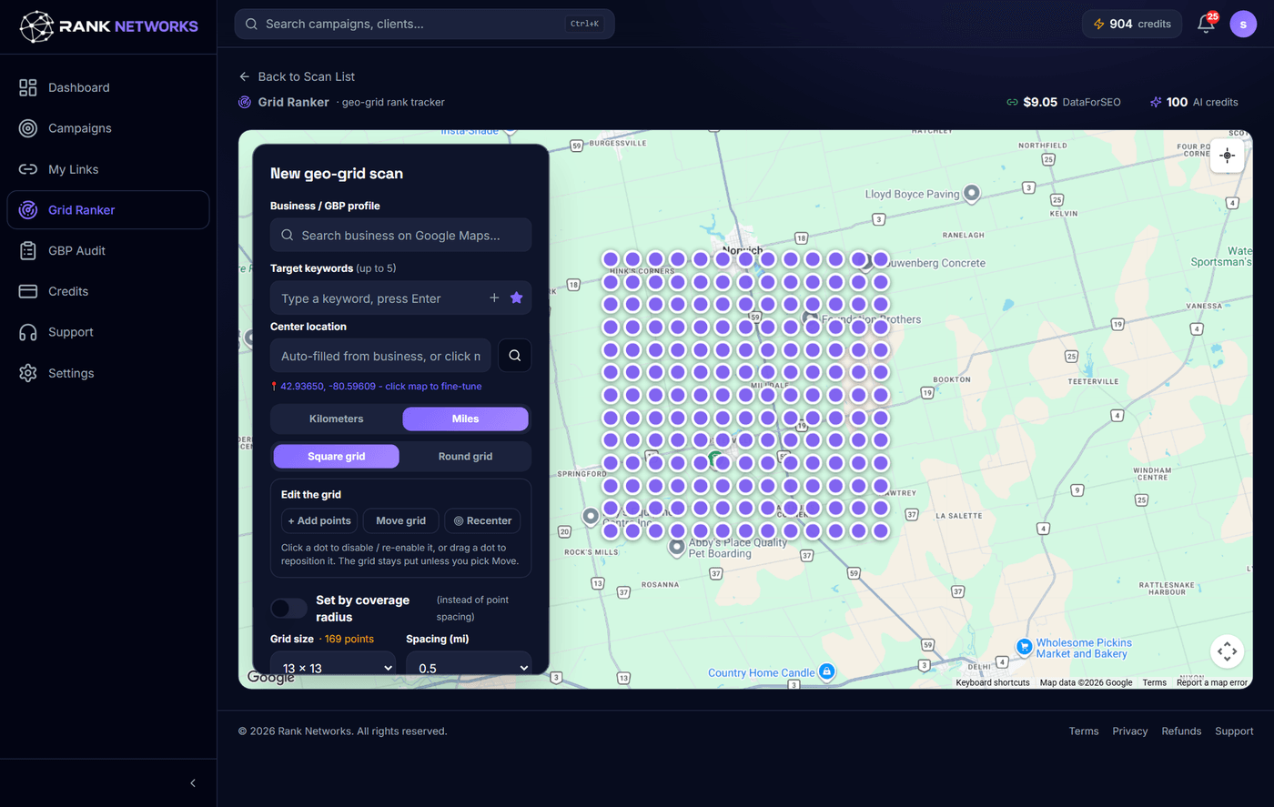The image size is (1274, 807).
Task: Click the star icon in keyword field
Action: click(x=517, y=298)
